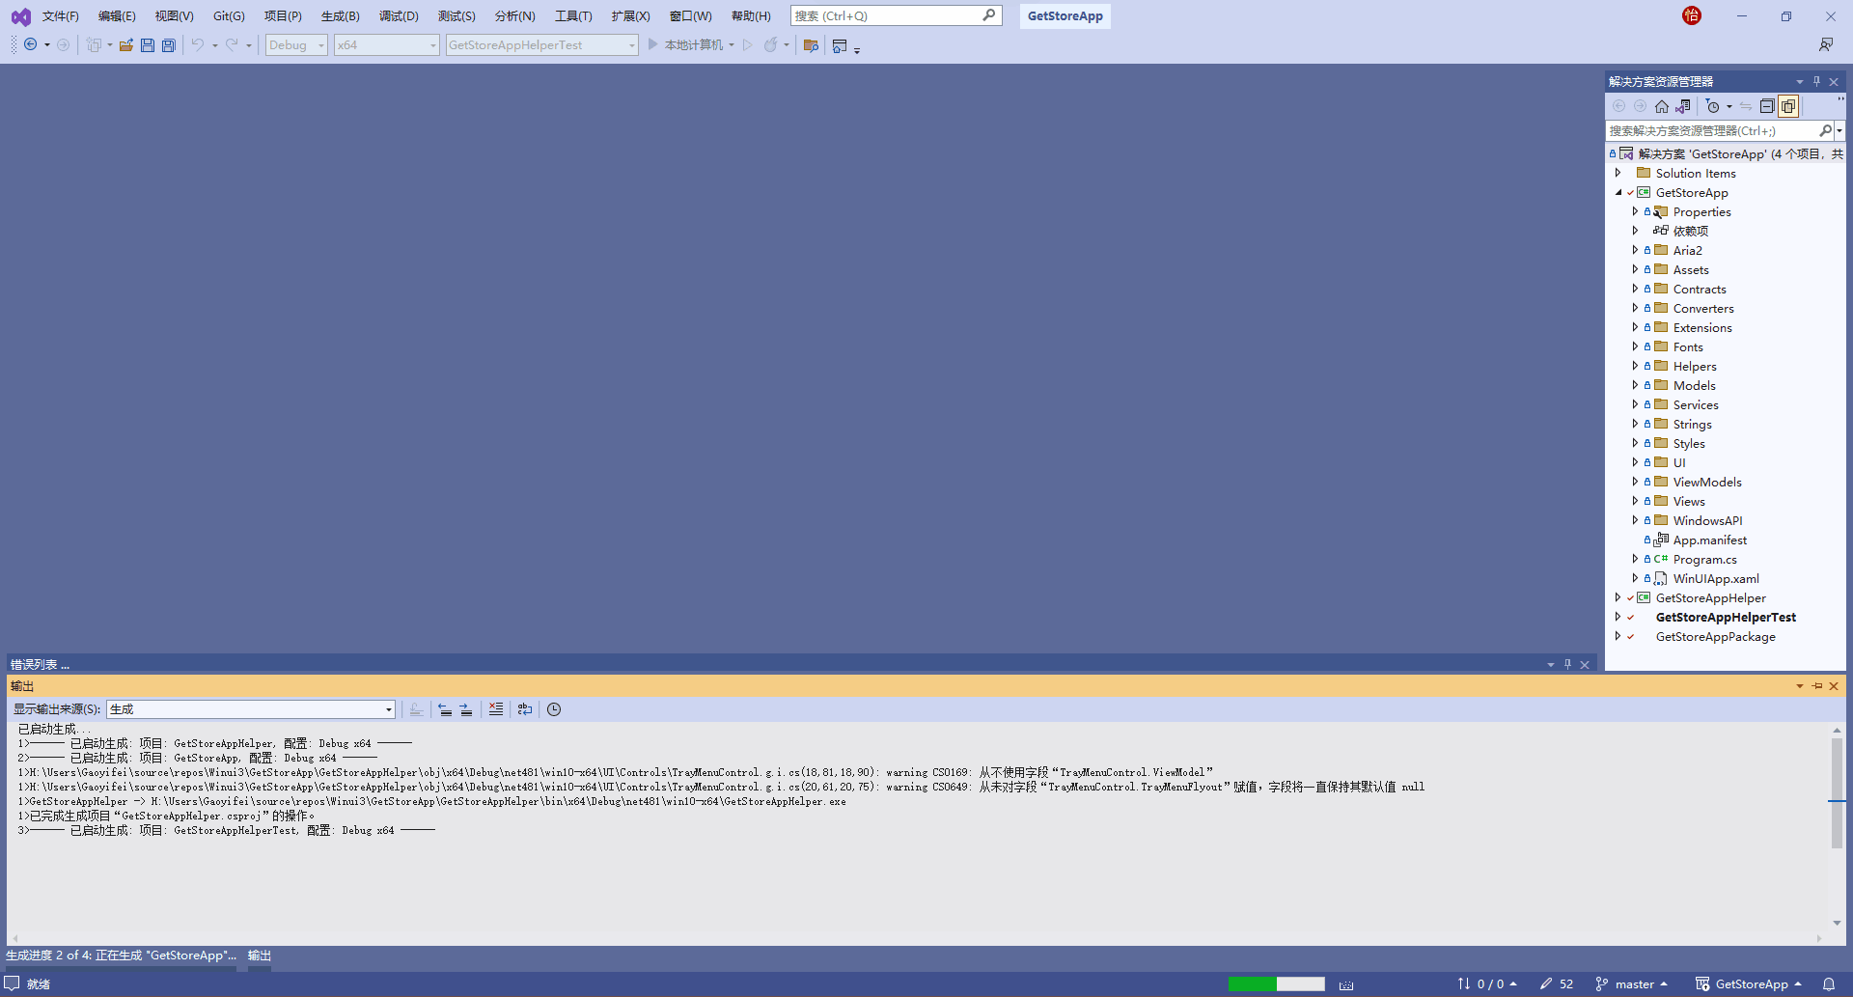Screen dimensions: 1853x997
Task: Click the notifications bell in status bar
Action: tap(1829, 984)
